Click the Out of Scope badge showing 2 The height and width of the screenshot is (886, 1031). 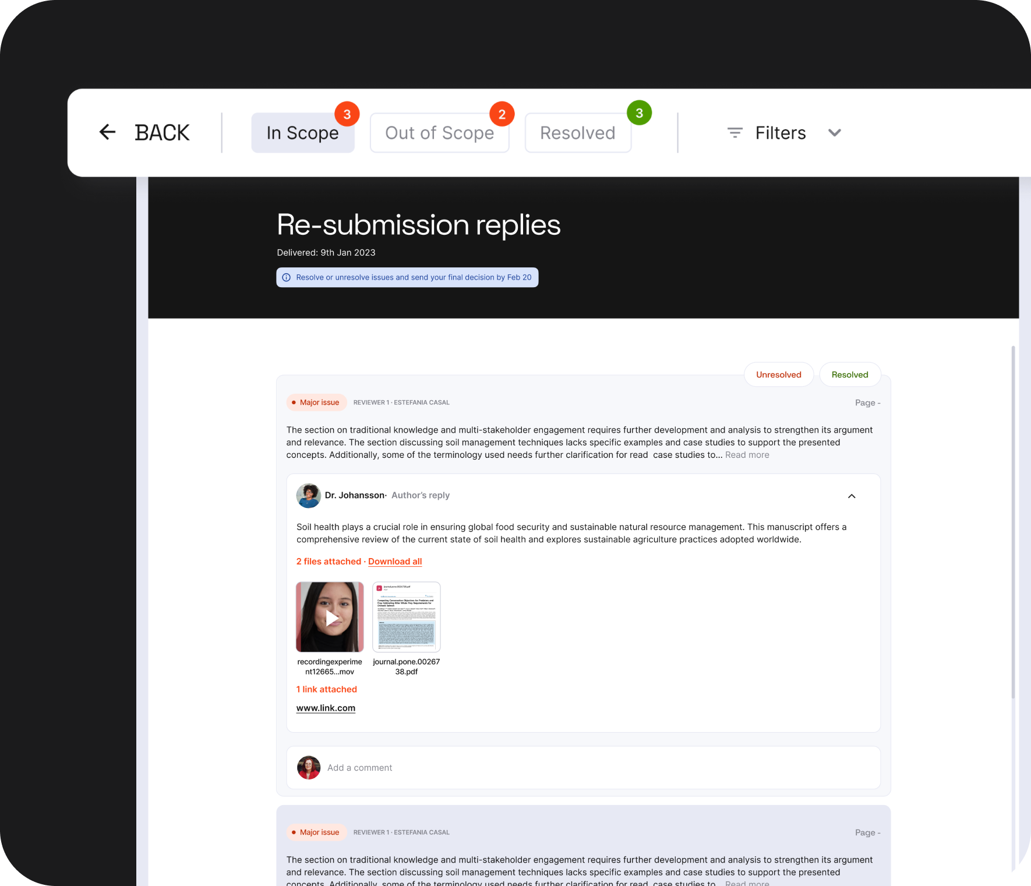[502, 114]
